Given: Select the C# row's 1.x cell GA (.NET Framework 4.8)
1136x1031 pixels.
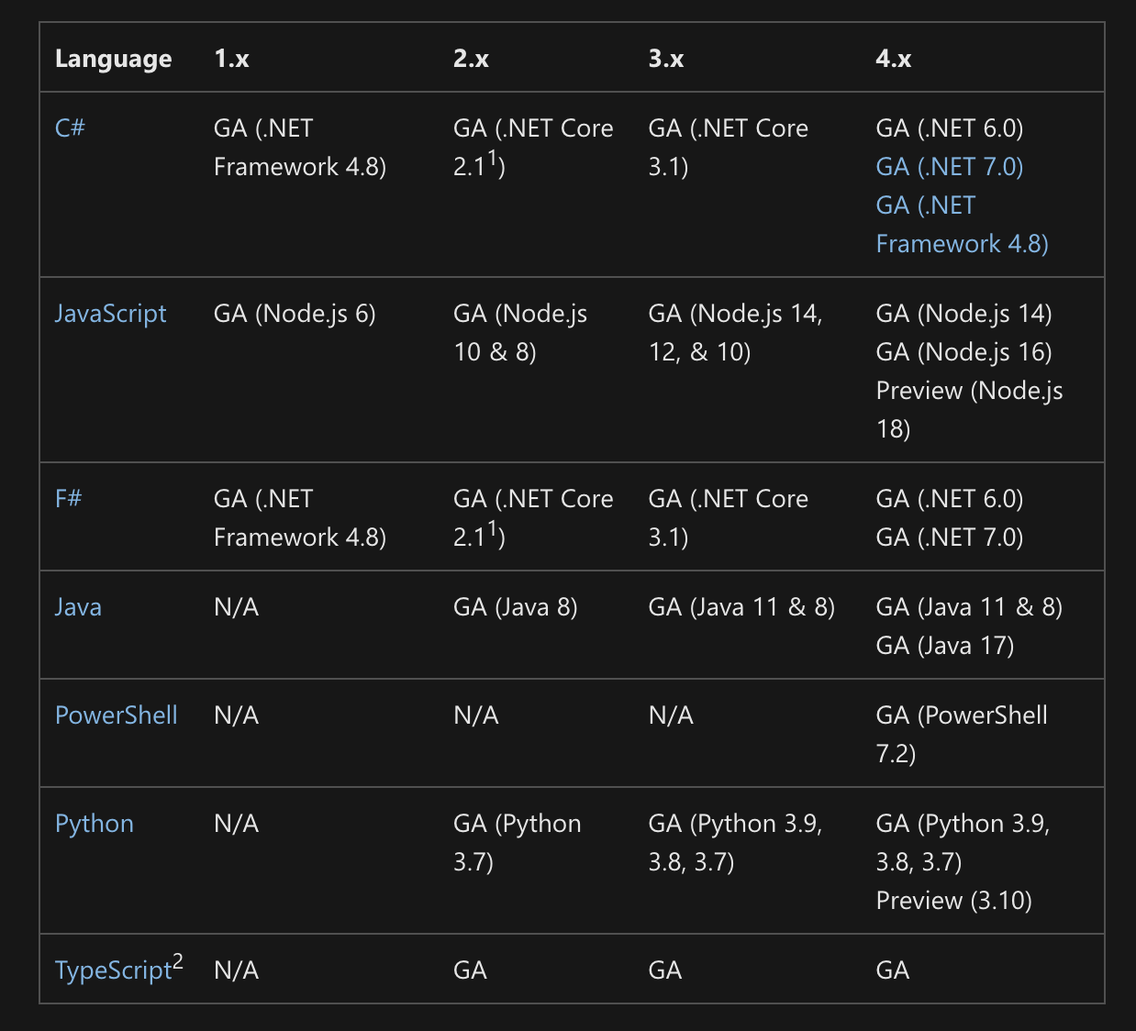Looking at the screenshot, I should 300,148.
